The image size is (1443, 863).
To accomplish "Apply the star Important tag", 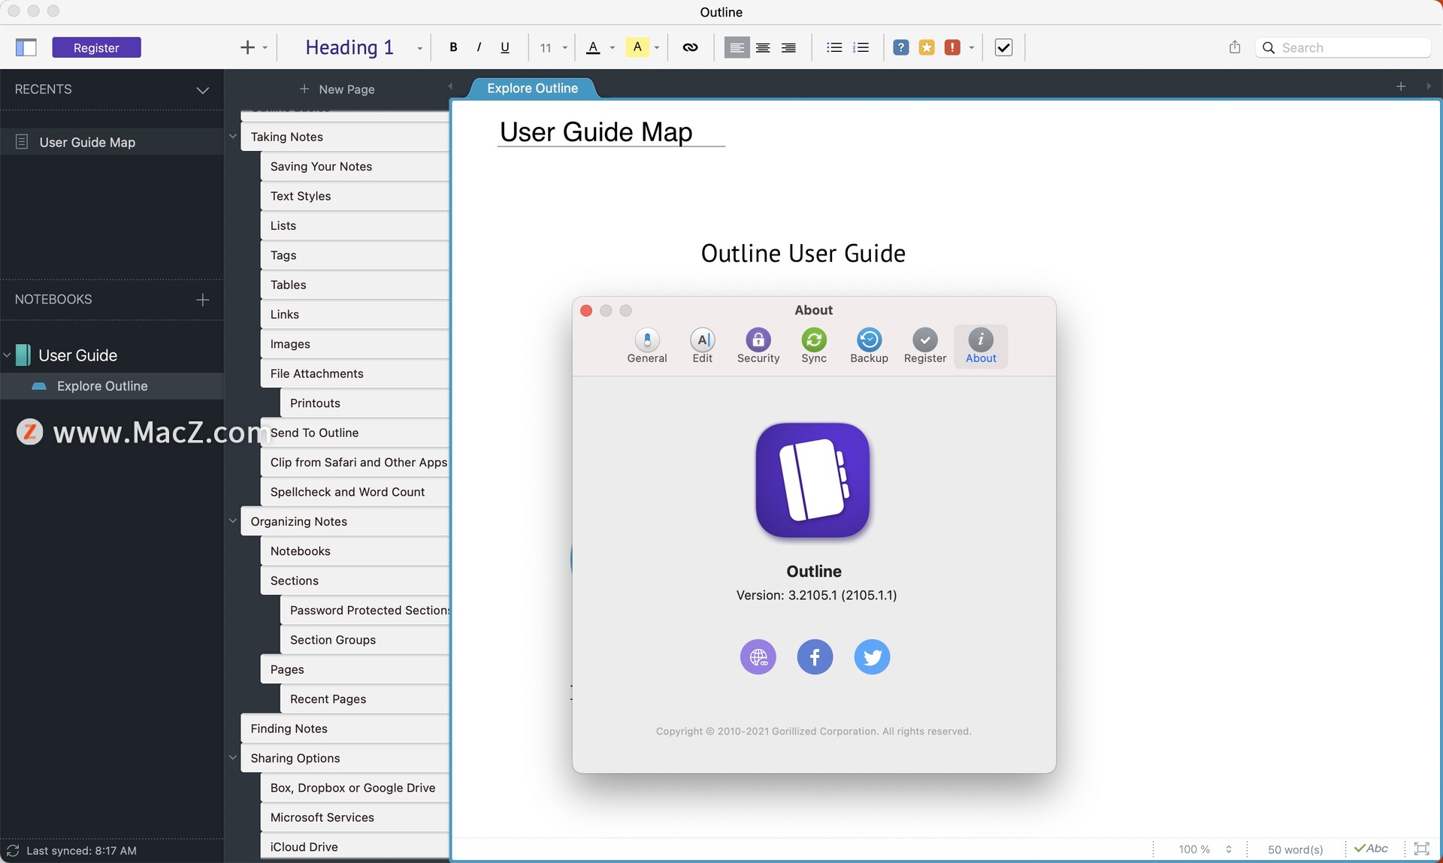I will (x=927, y=47).
